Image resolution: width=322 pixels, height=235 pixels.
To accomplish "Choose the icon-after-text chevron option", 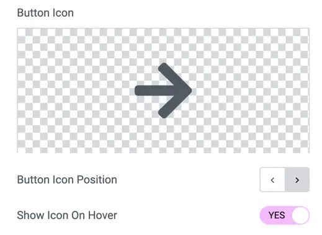I will (297, 180).
